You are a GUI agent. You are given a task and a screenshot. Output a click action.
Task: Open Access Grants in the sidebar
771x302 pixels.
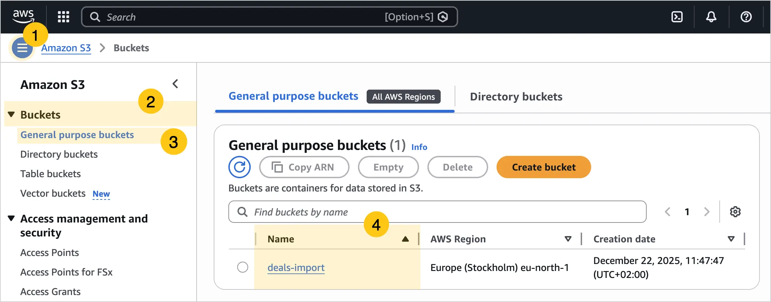(x=51, y=292)
